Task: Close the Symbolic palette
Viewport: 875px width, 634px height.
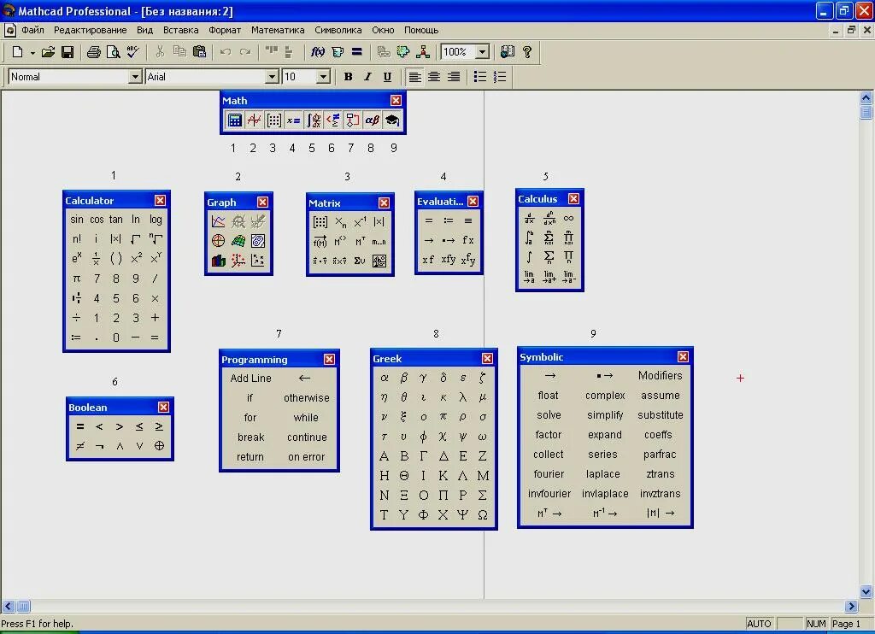Action: tap(683, 356)
